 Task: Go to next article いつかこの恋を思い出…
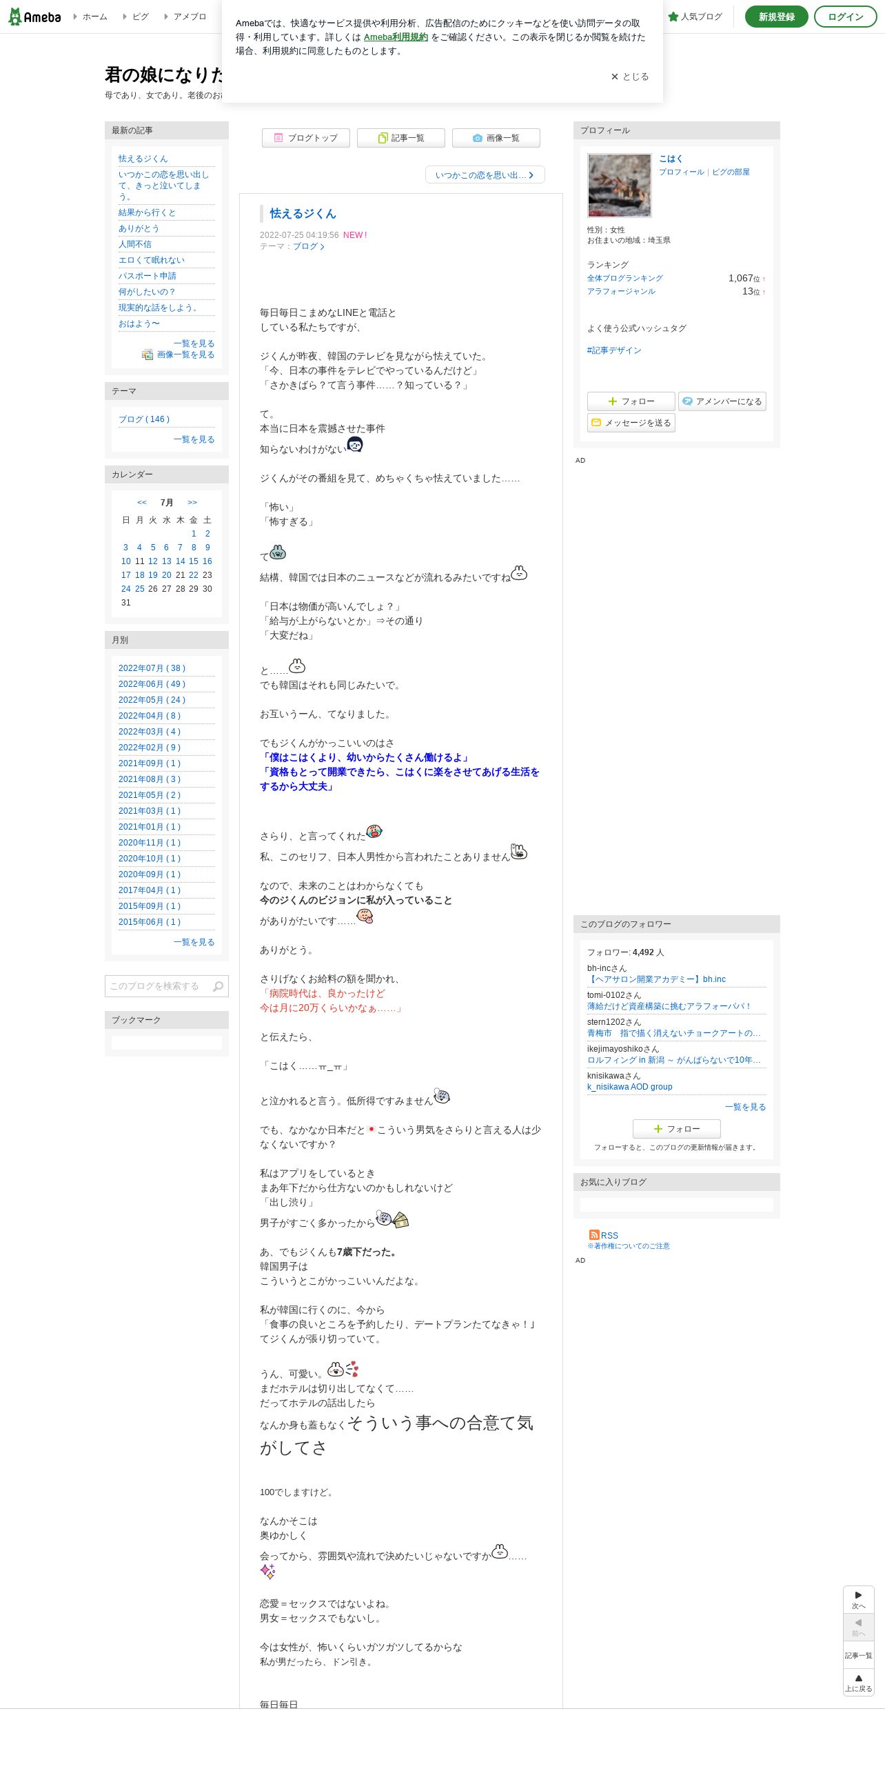click(485, 175)
